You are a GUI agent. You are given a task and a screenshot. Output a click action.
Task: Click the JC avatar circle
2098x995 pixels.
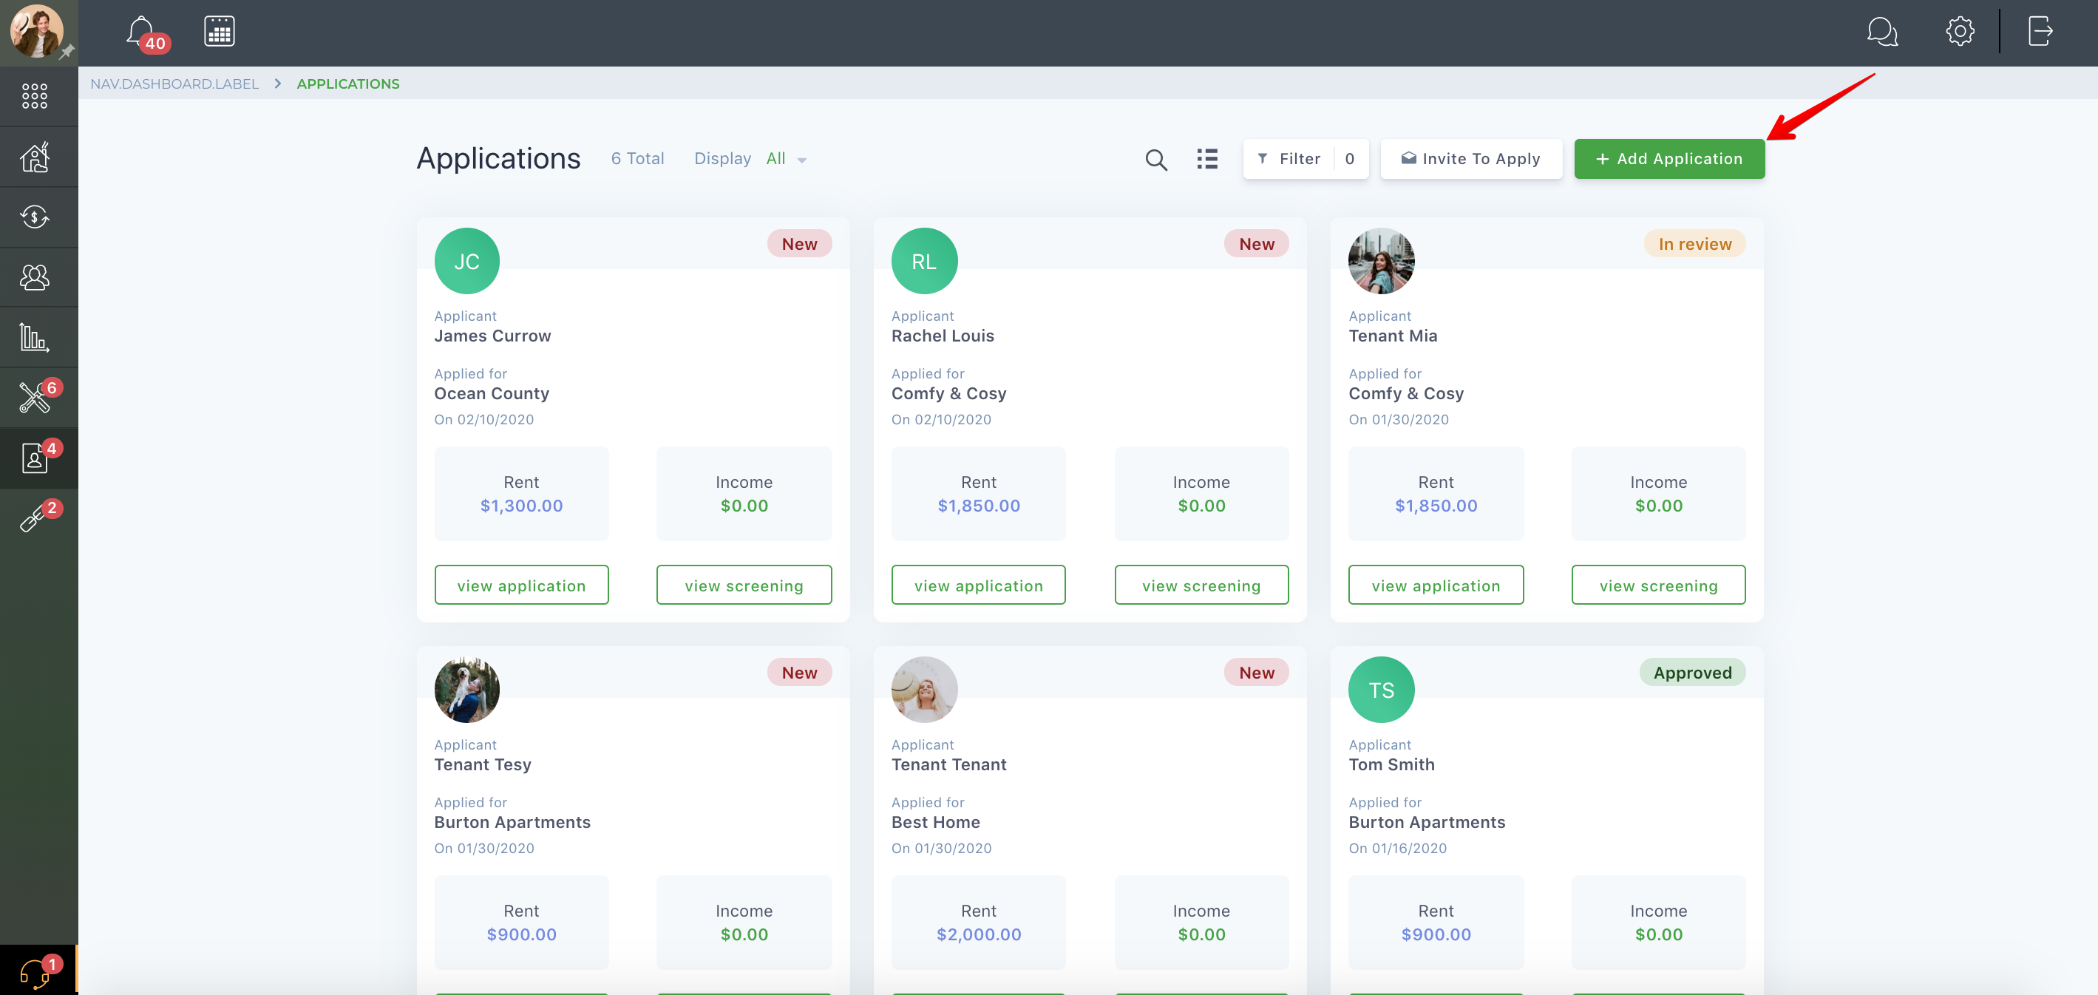[x=466, y=262]
